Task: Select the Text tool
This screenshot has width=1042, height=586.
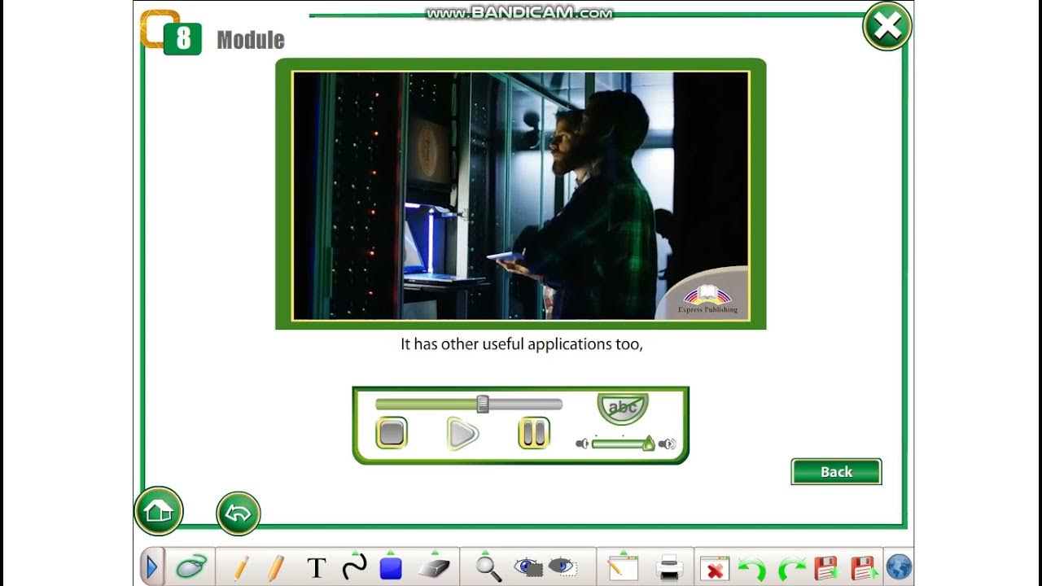Action: click(x=317, y=568)
